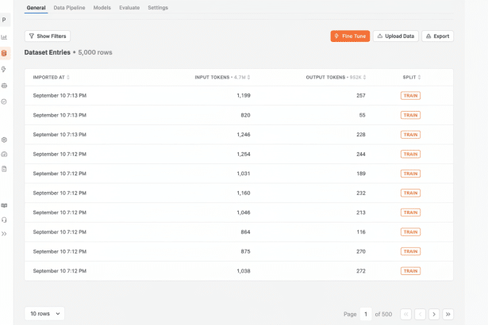Viewport: 488px width, 325px height.
Task: Select the row with 1,254 input tokens
Action: pyautogui.click(x=239, y=154)
